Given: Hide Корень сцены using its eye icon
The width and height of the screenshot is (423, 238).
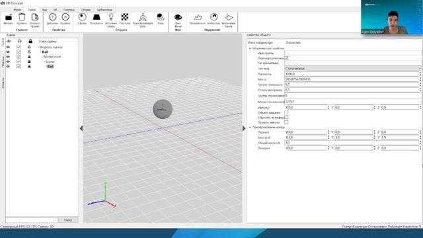Looking at the screenshot, I should 8,47.
